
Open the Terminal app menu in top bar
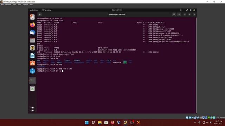click(x=46, y=10)
